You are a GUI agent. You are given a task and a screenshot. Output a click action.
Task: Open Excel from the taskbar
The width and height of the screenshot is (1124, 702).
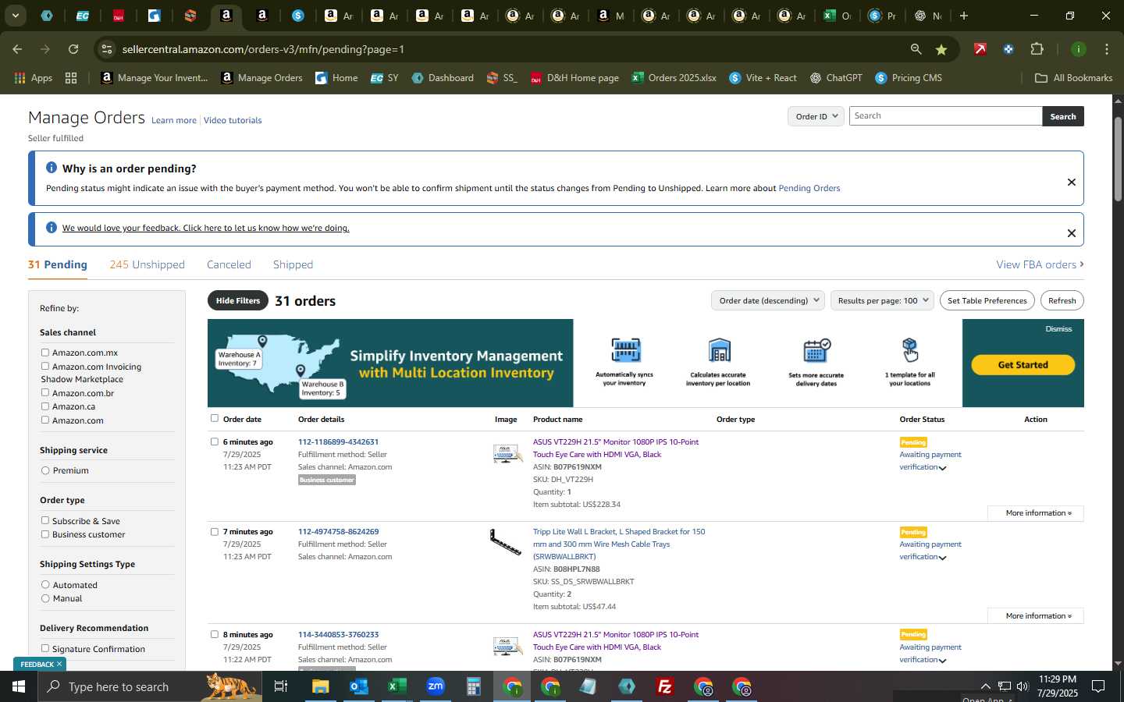397,686
